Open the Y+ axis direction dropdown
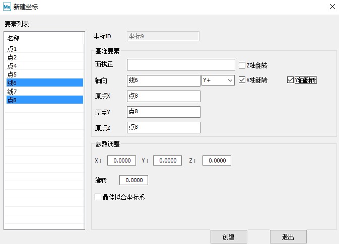This screenshot has width=339, height=244. pos(218,80)
